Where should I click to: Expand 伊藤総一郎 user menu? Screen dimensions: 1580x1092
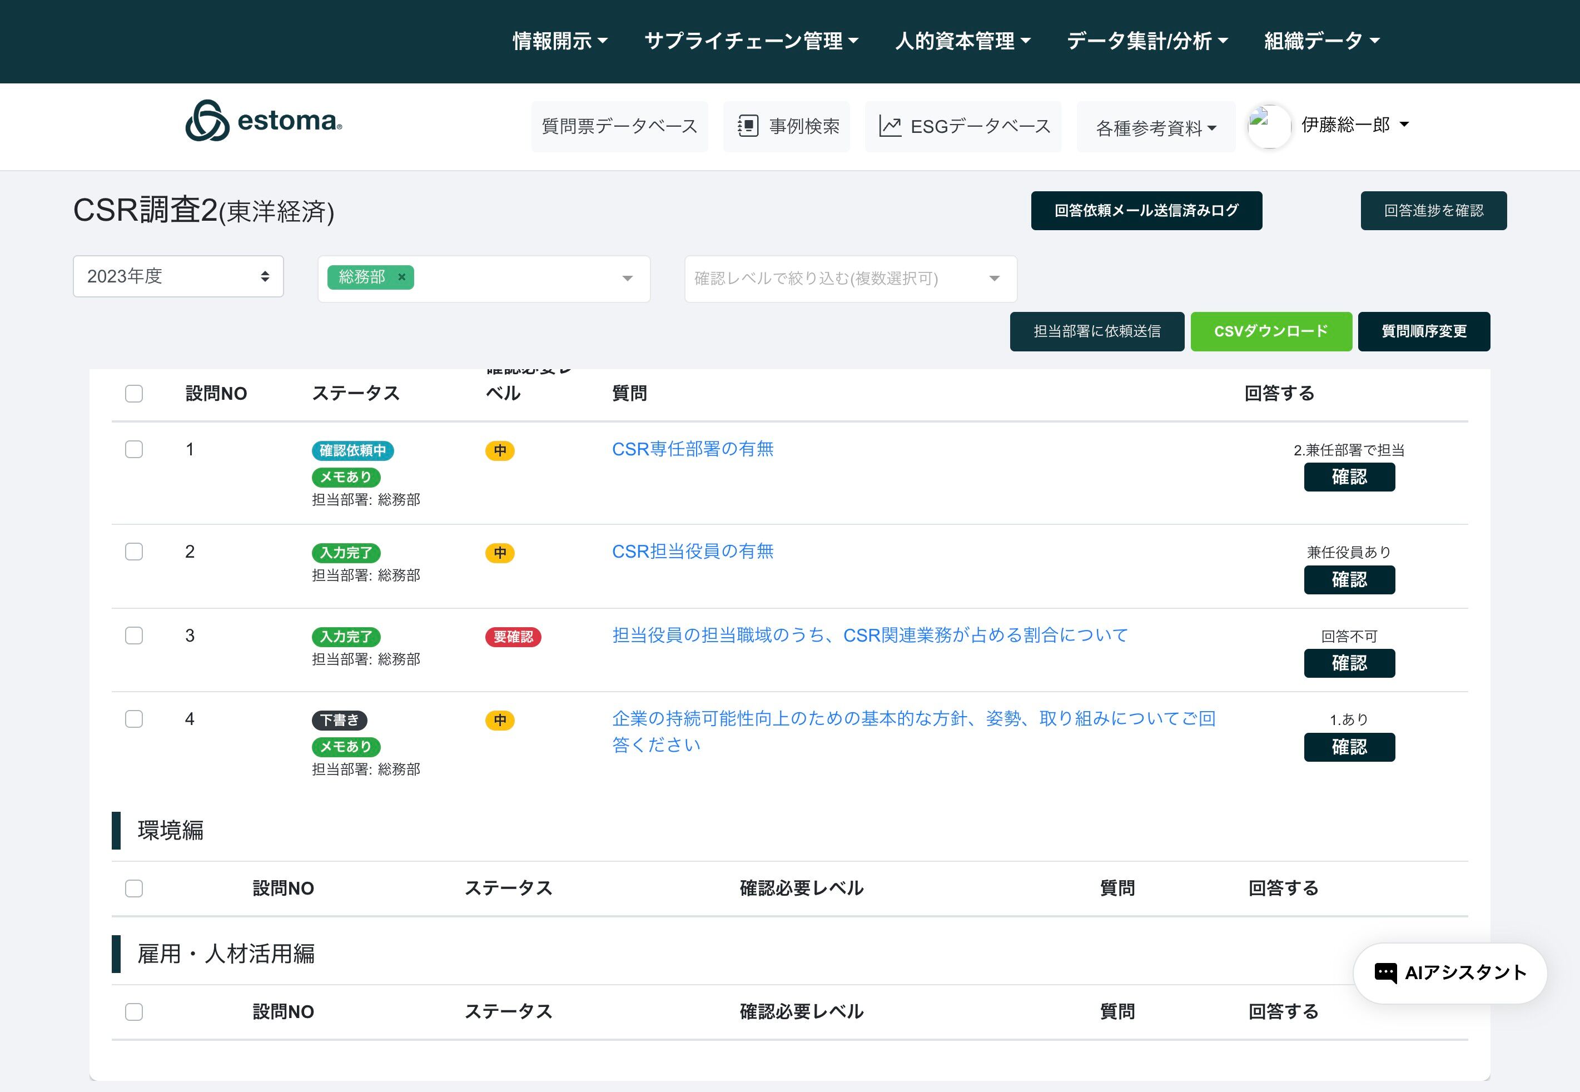tap(1354, 125)
